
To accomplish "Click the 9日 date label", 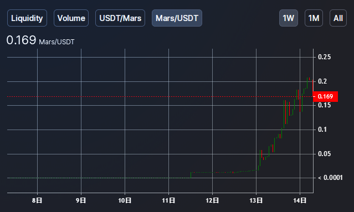I will 81,200.
